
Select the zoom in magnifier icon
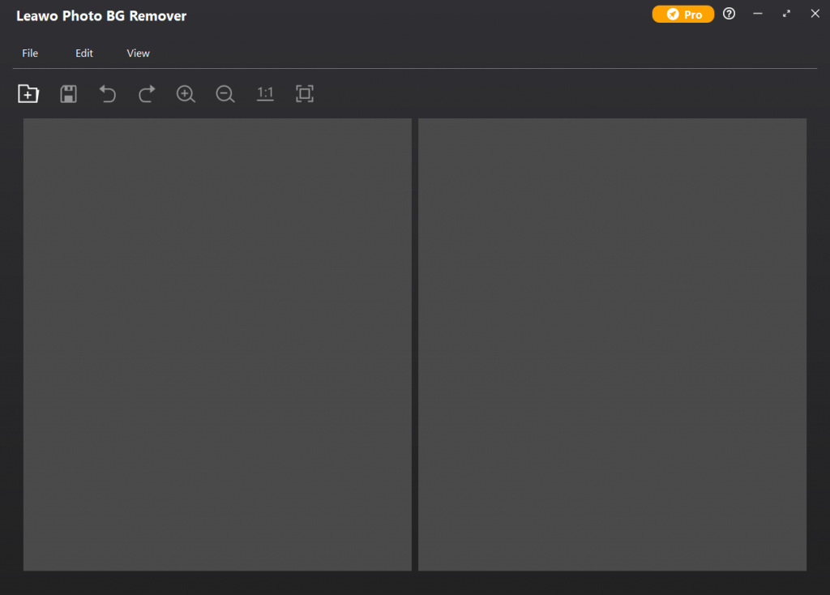[186, 93]
